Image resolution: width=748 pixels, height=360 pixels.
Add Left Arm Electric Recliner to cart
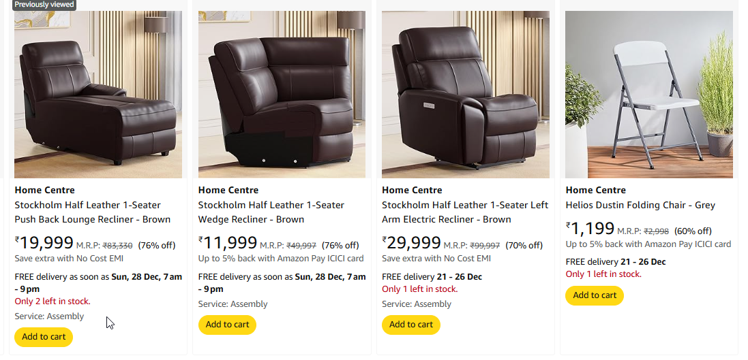411,325
